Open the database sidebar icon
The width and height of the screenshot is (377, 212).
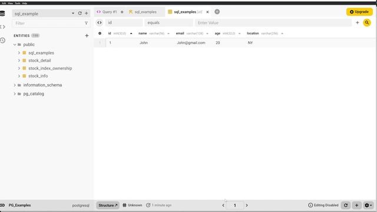coord(2,14)
